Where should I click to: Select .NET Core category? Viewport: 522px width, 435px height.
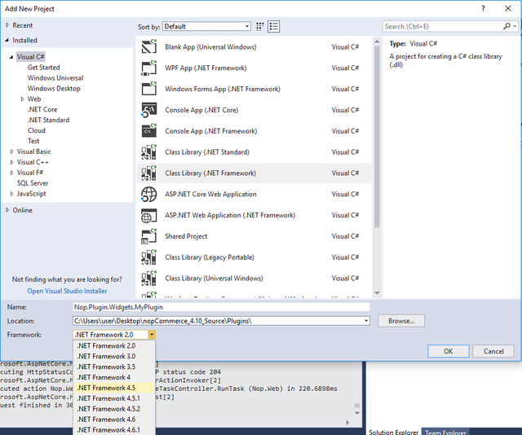(42, 109)
